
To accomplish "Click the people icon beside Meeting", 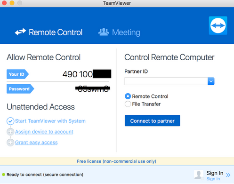I will (x=104, y=32).
